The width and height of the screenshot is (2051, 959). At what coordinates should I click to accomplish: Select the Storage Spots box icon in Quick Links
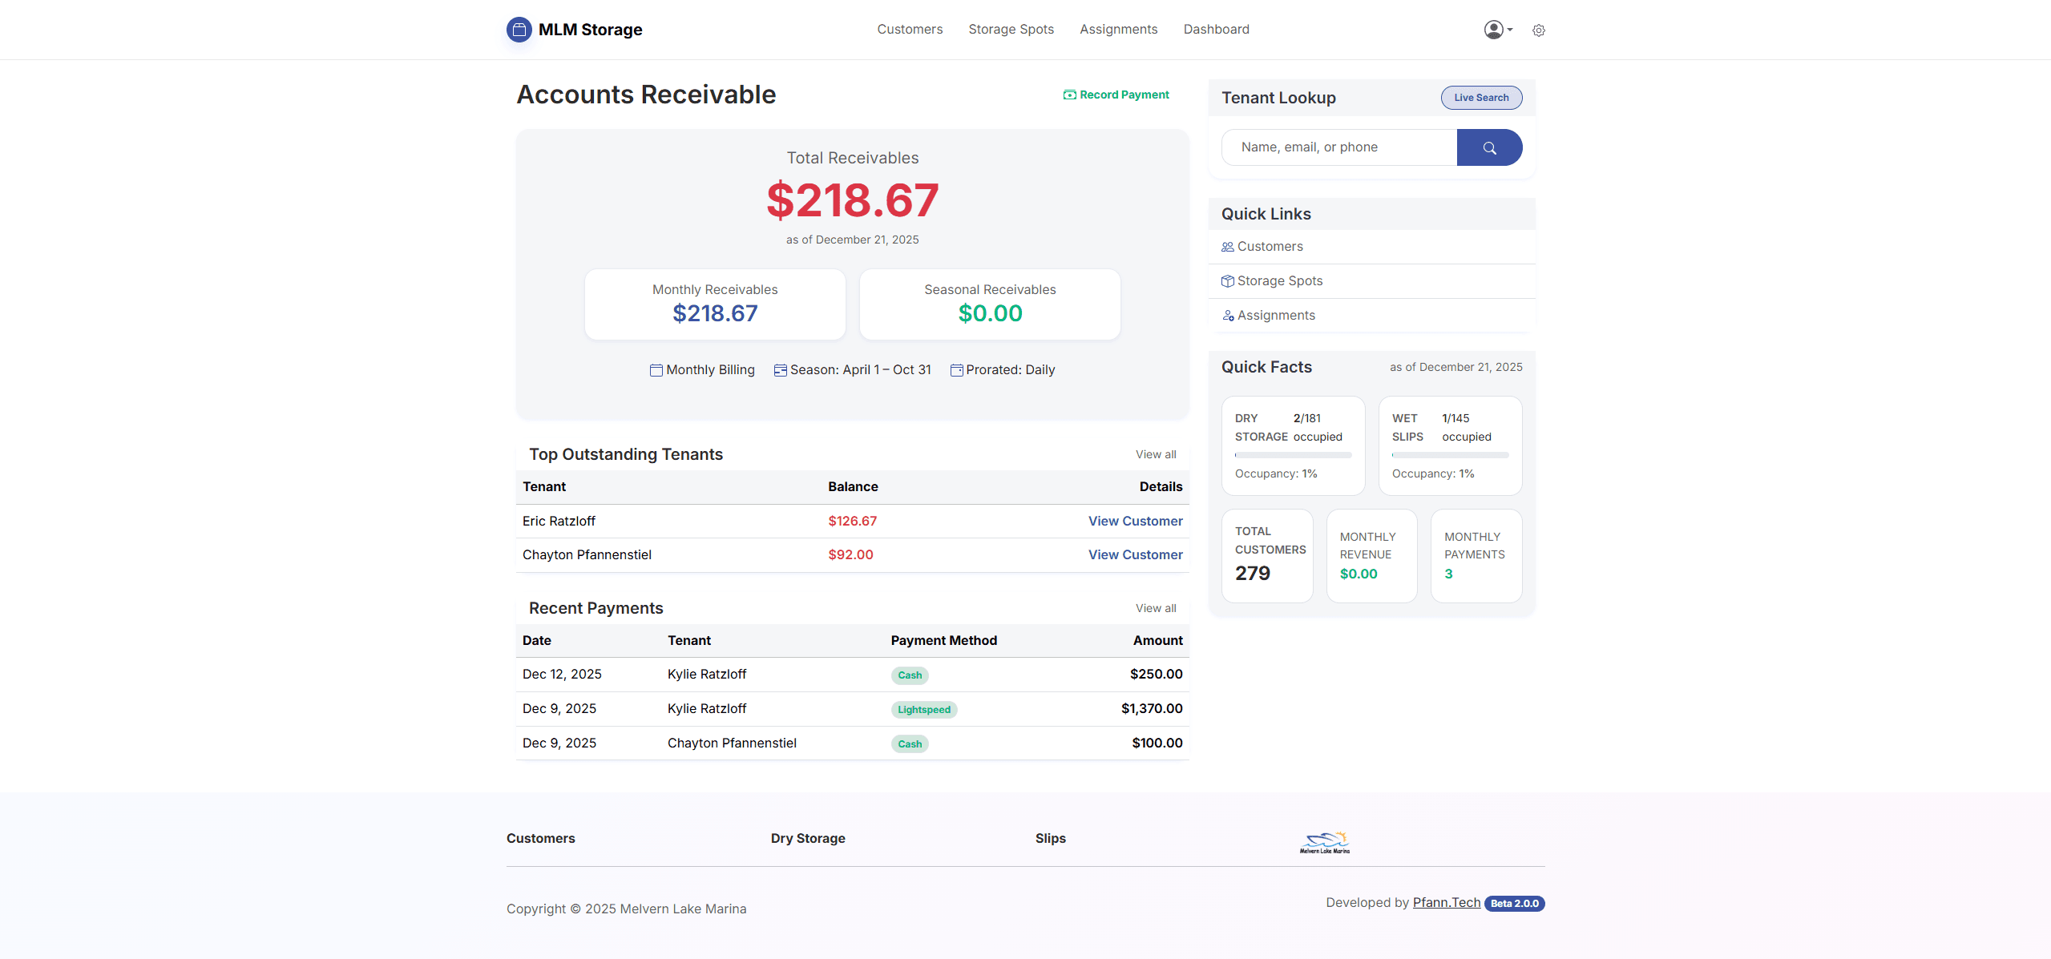(1227, 280)
